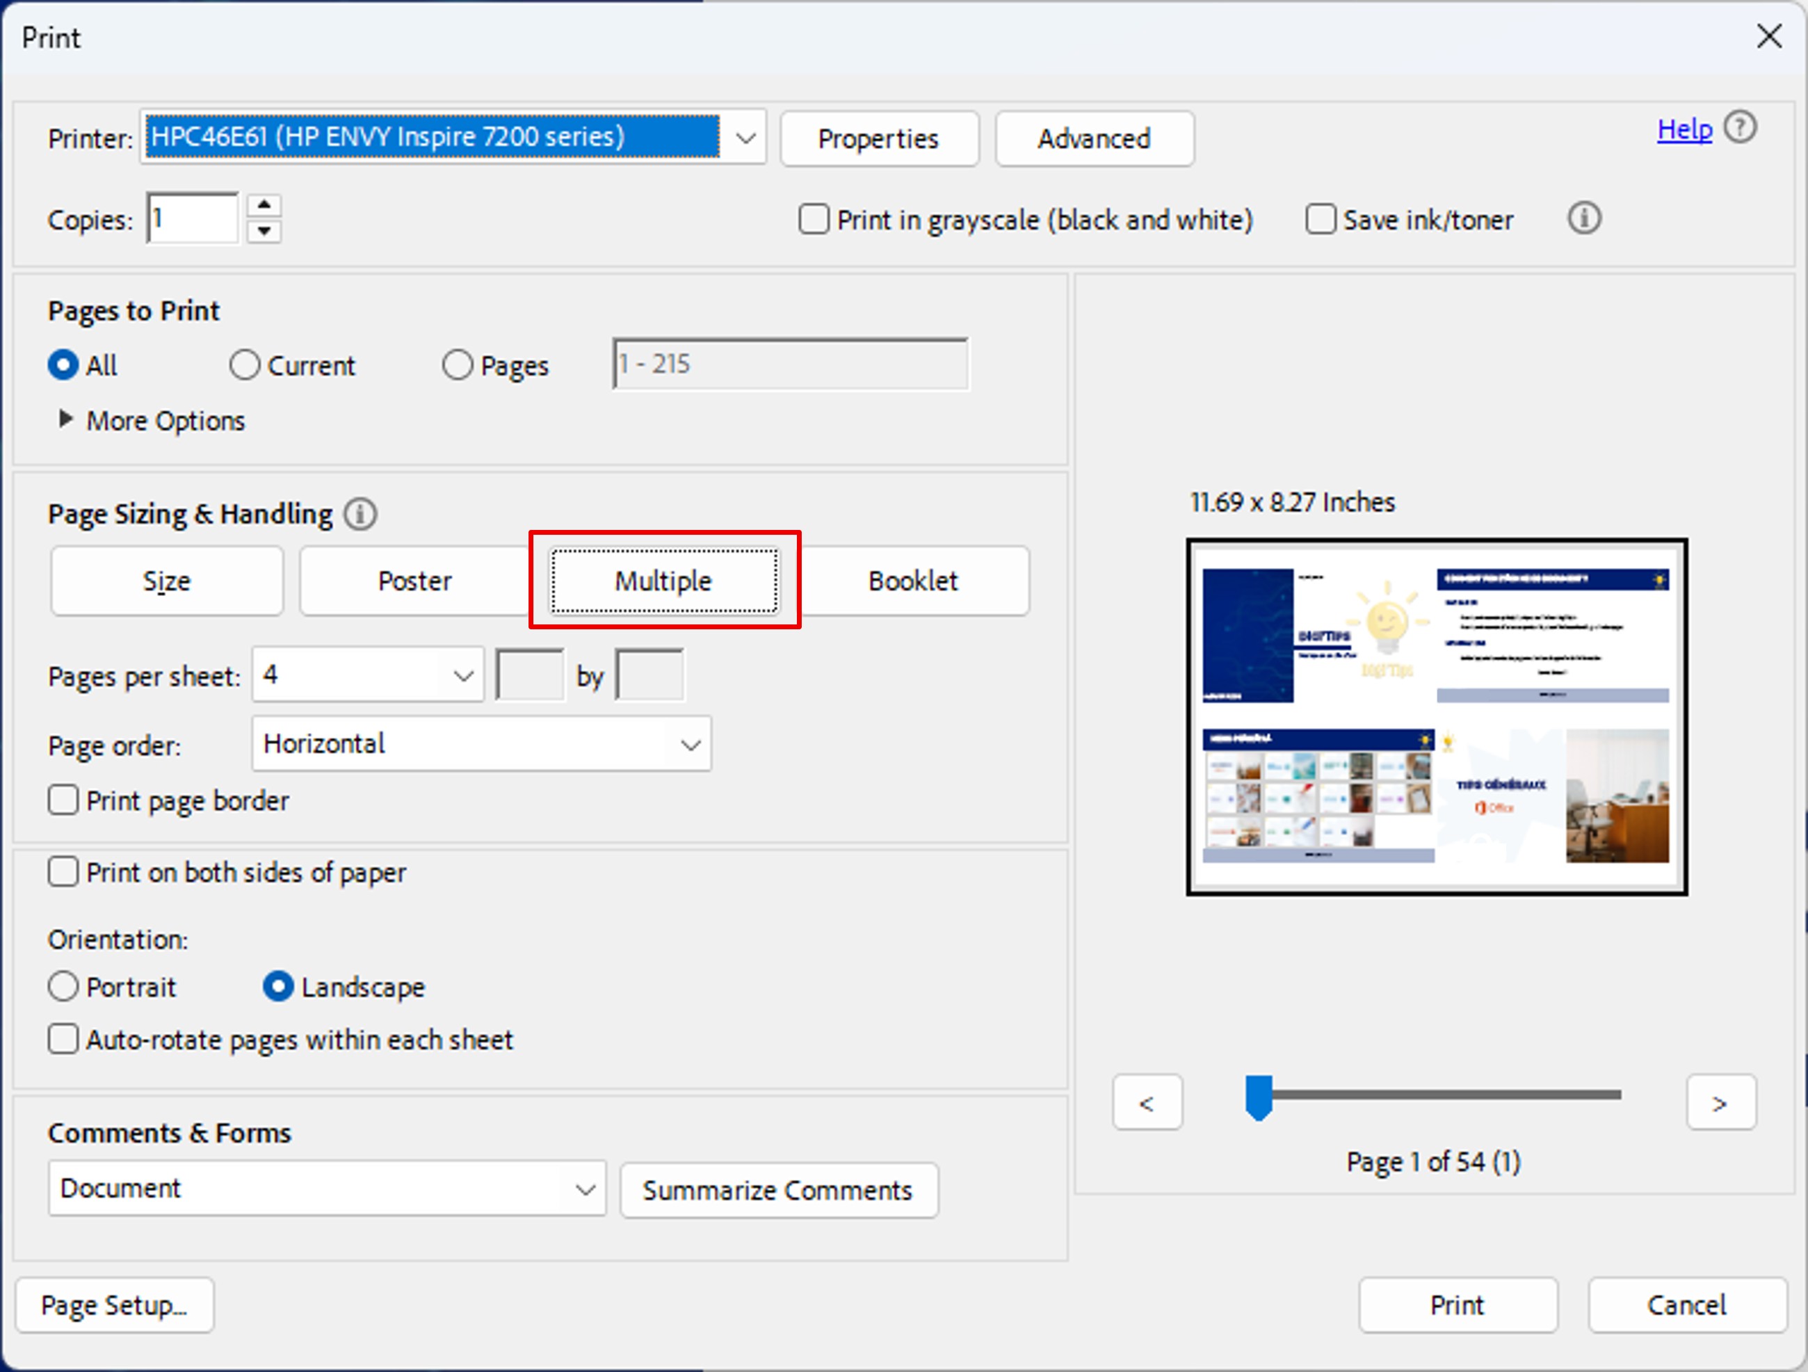Screen dimensions: 1808x1372
Task: Click the Summarize Comments button
Action: coord(778,1190)
